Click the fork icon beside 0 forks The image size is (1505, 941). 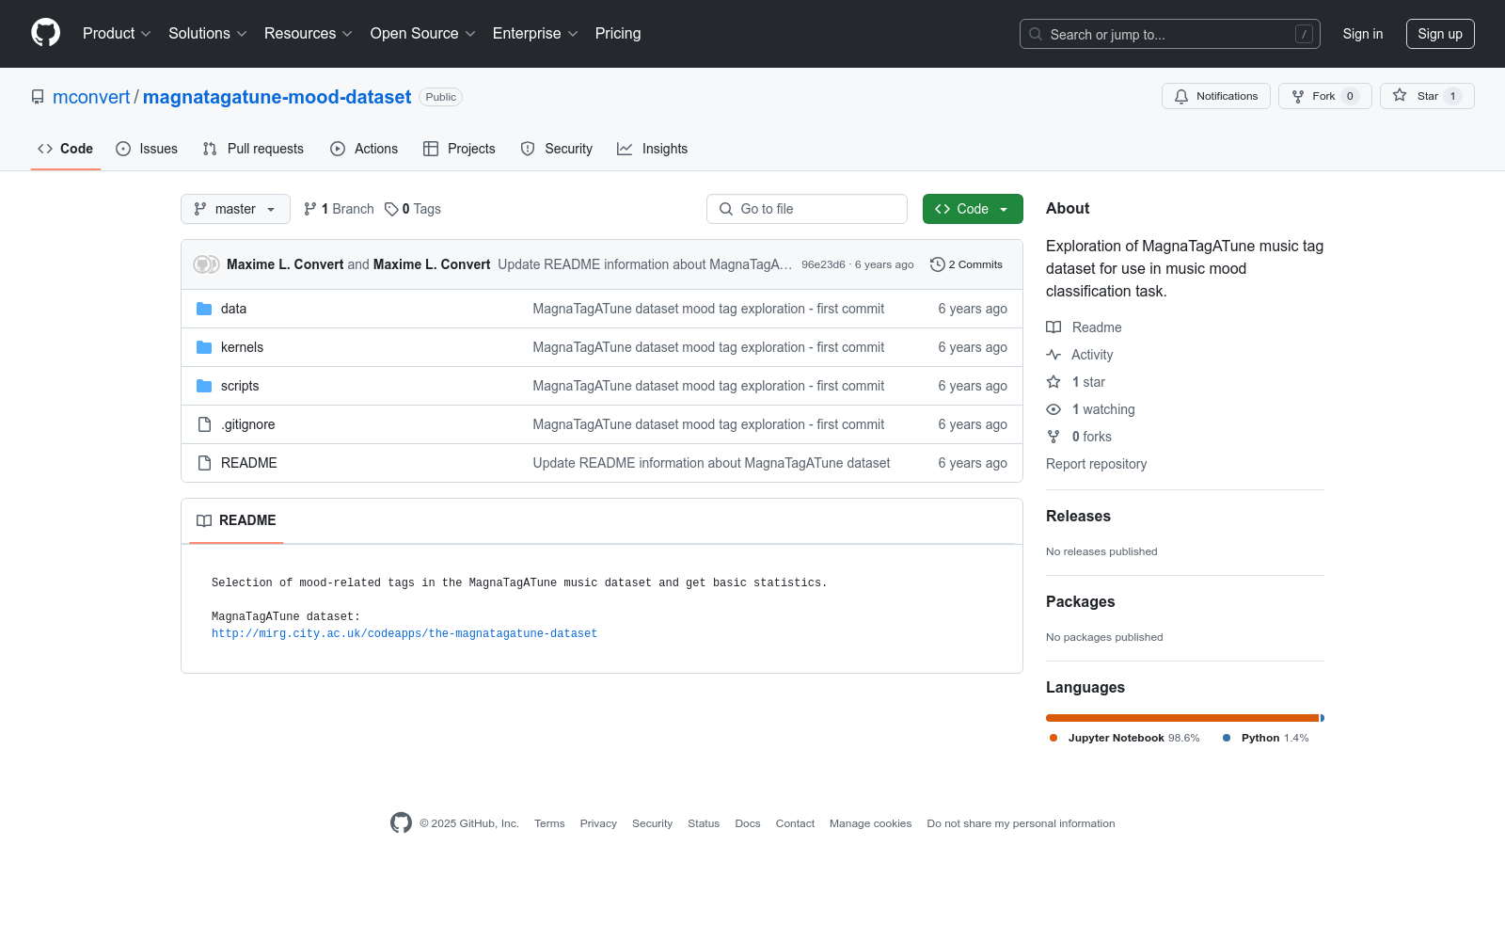pyautogui.click(x=1053, y=437)
